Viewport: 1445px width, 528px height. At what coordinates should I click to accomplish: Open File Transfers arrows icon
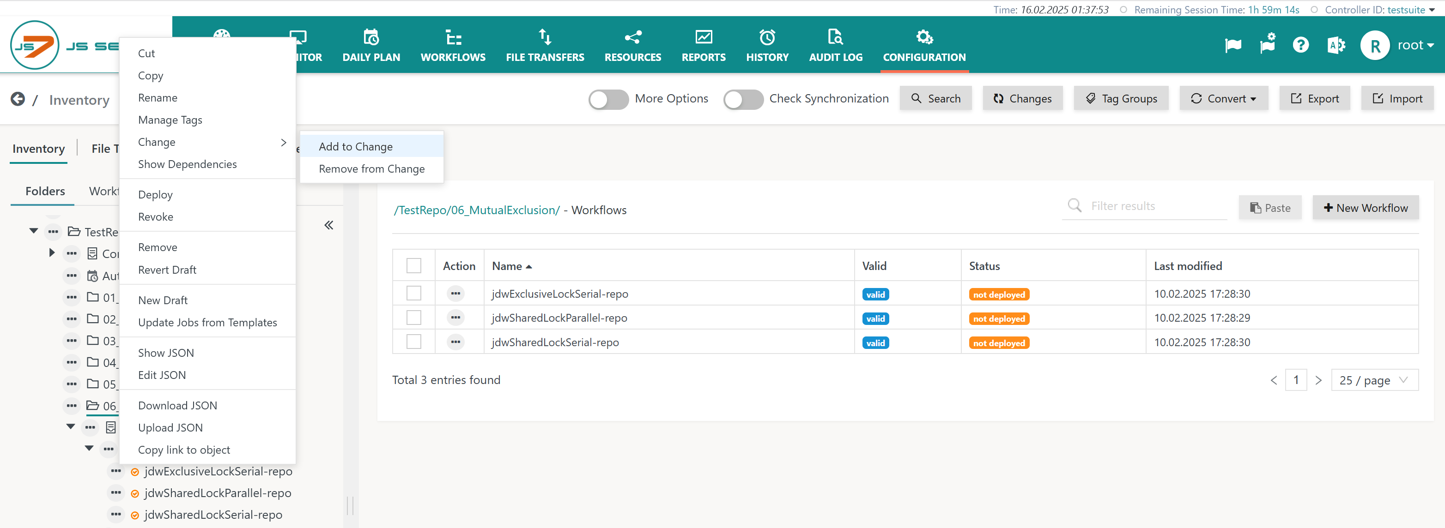pyautogui.click(x=545, y=37)
